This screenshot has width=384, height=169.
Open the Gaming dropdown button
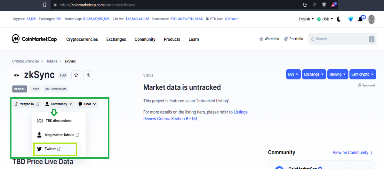point(338,74)
